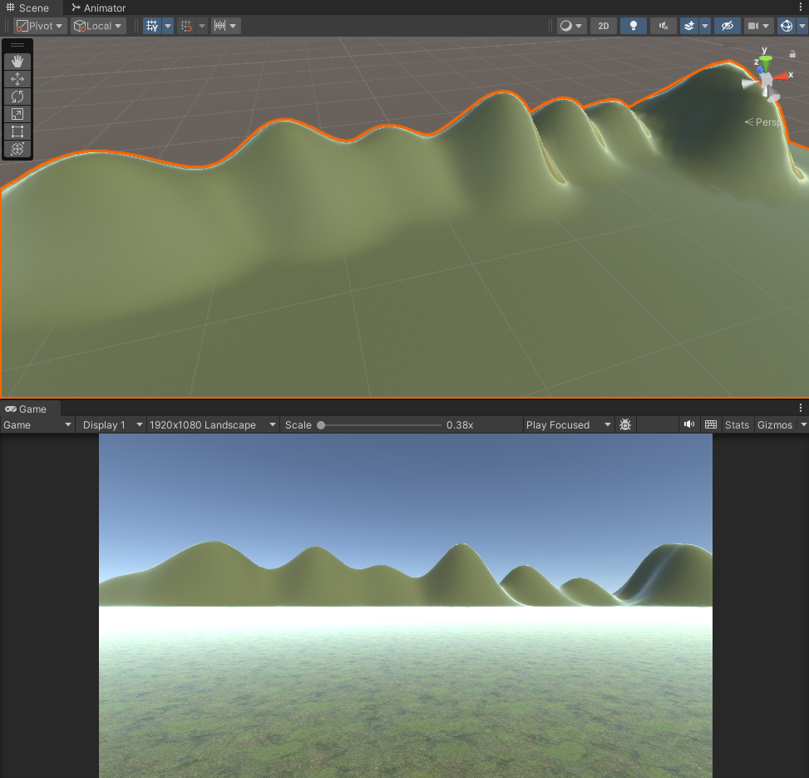The width and height of the screenshot is (809, 778).
Task: Click the Gizmos button in Game view
Action: click(774, 424)
